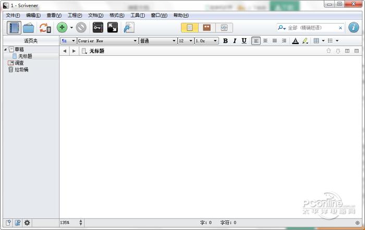This screenshot has width=365, height=230.
Task: Click the grey Trash/No entry icon
Action: pyautogui.click(x=81, y=28)
